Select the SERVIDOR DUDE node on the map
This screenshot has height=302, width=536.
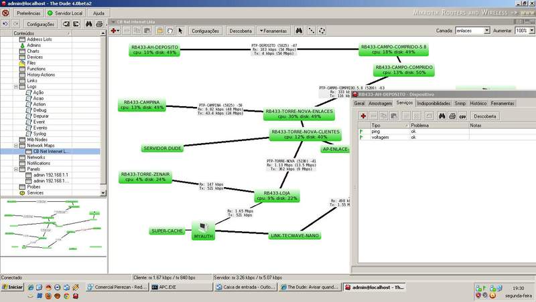point(162,148)
